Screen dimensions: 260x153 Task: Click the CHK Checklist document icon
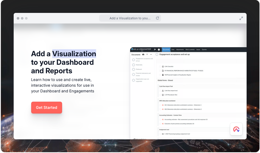pyautogui.click(x=163, y=67)
